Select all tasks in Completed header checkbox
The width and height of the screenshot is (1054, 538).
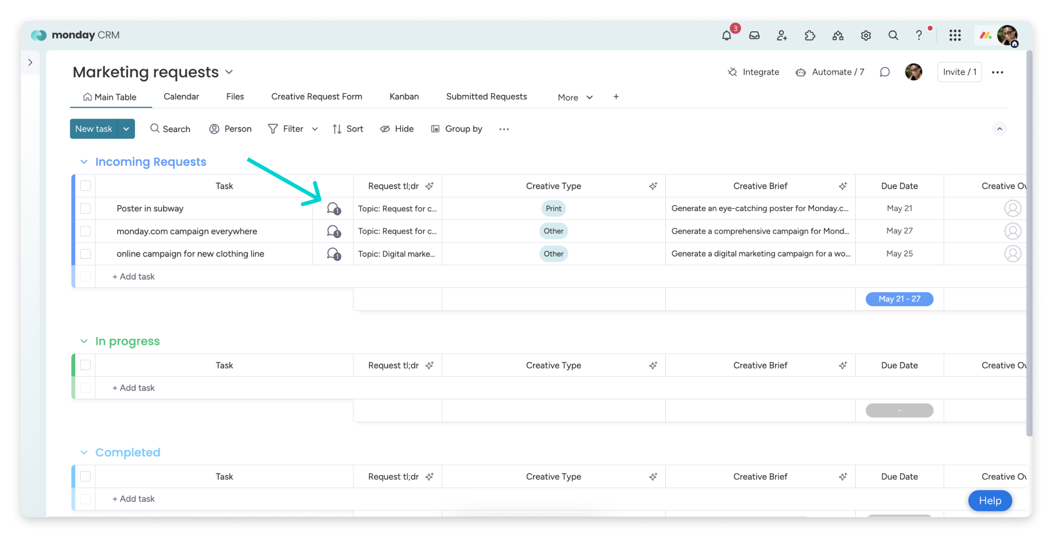coord(85,477)
